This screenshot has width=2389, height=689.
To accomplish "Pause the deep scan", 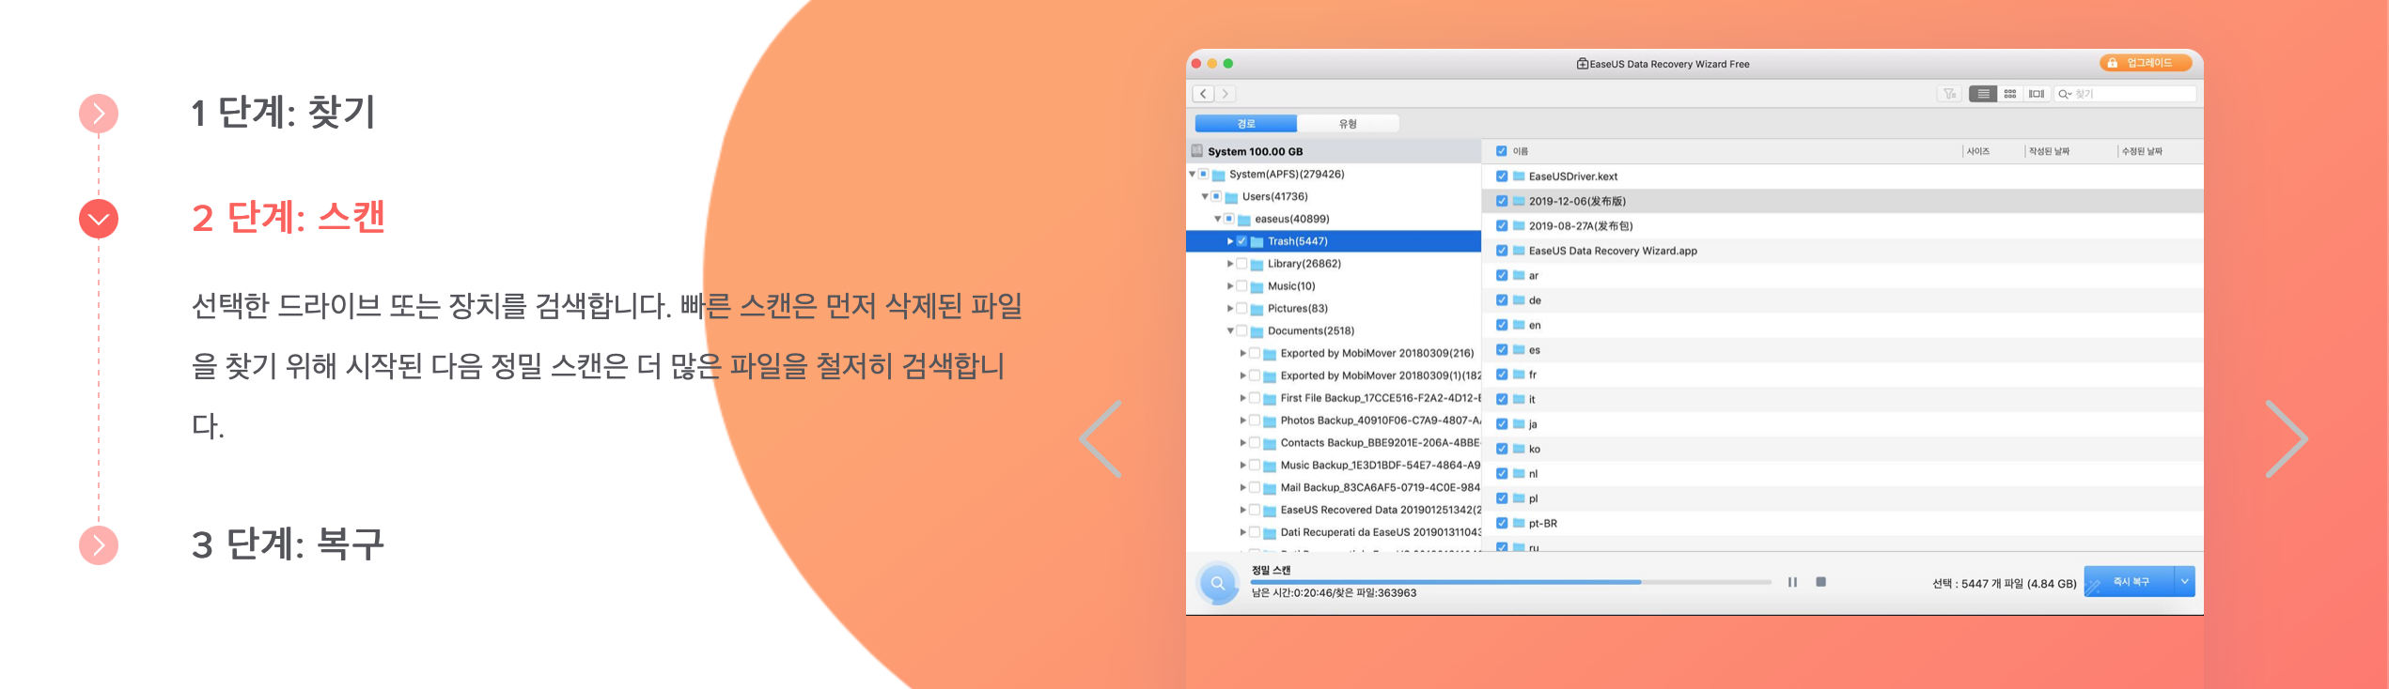I will [x=1792, y=582].
